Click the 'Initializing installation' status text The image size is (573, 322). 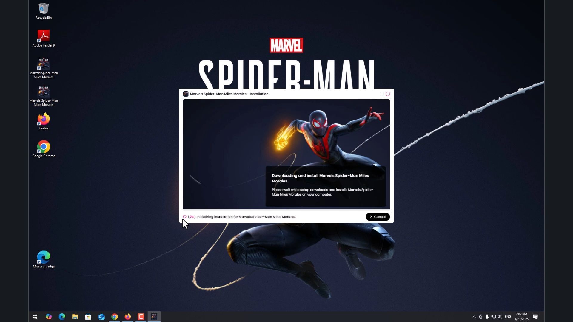247,217
